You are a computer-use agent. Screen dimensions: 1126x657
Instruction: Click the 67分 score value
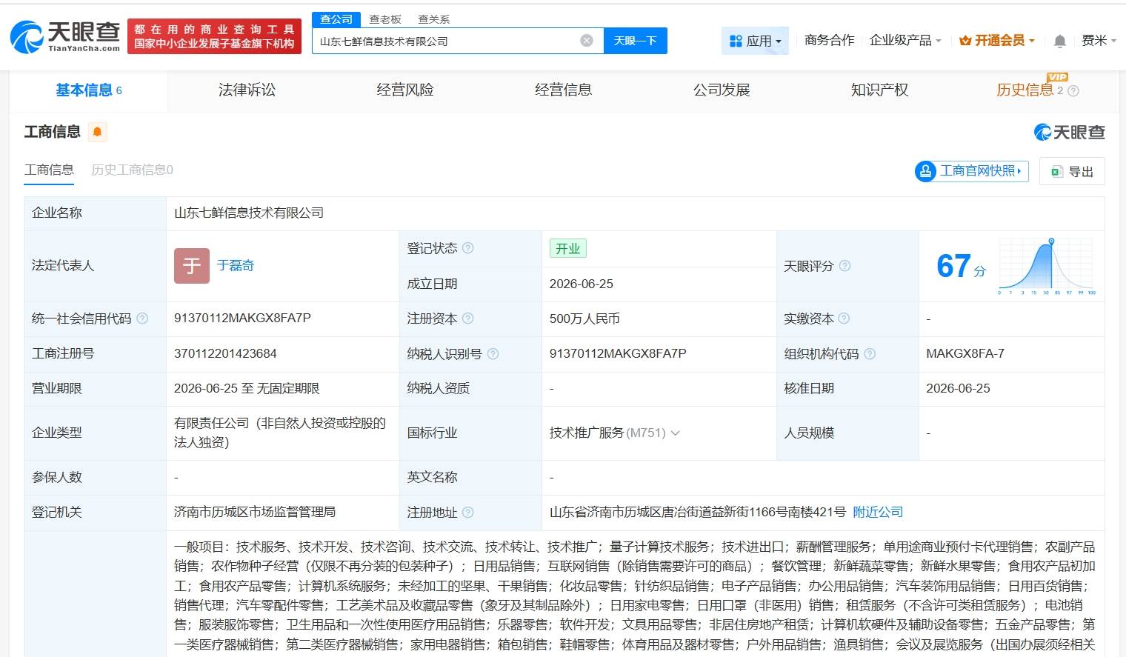961,266
